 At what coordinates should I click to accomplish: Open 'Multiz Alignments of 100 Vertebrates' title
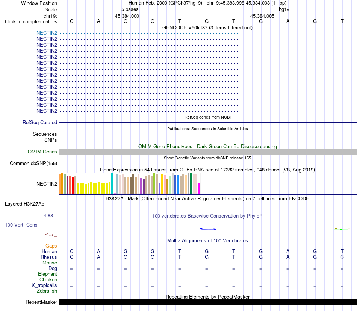pyautogui.click(x=207, y=241)
